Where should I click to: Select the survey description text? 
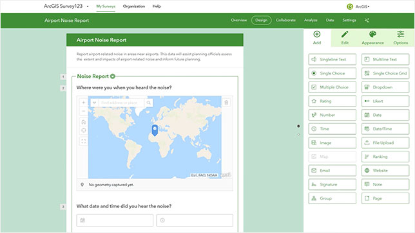[154, 56]
